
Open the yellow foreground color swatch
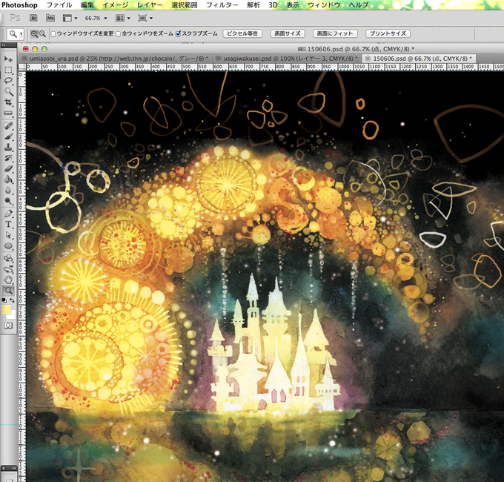coord(6,309)
